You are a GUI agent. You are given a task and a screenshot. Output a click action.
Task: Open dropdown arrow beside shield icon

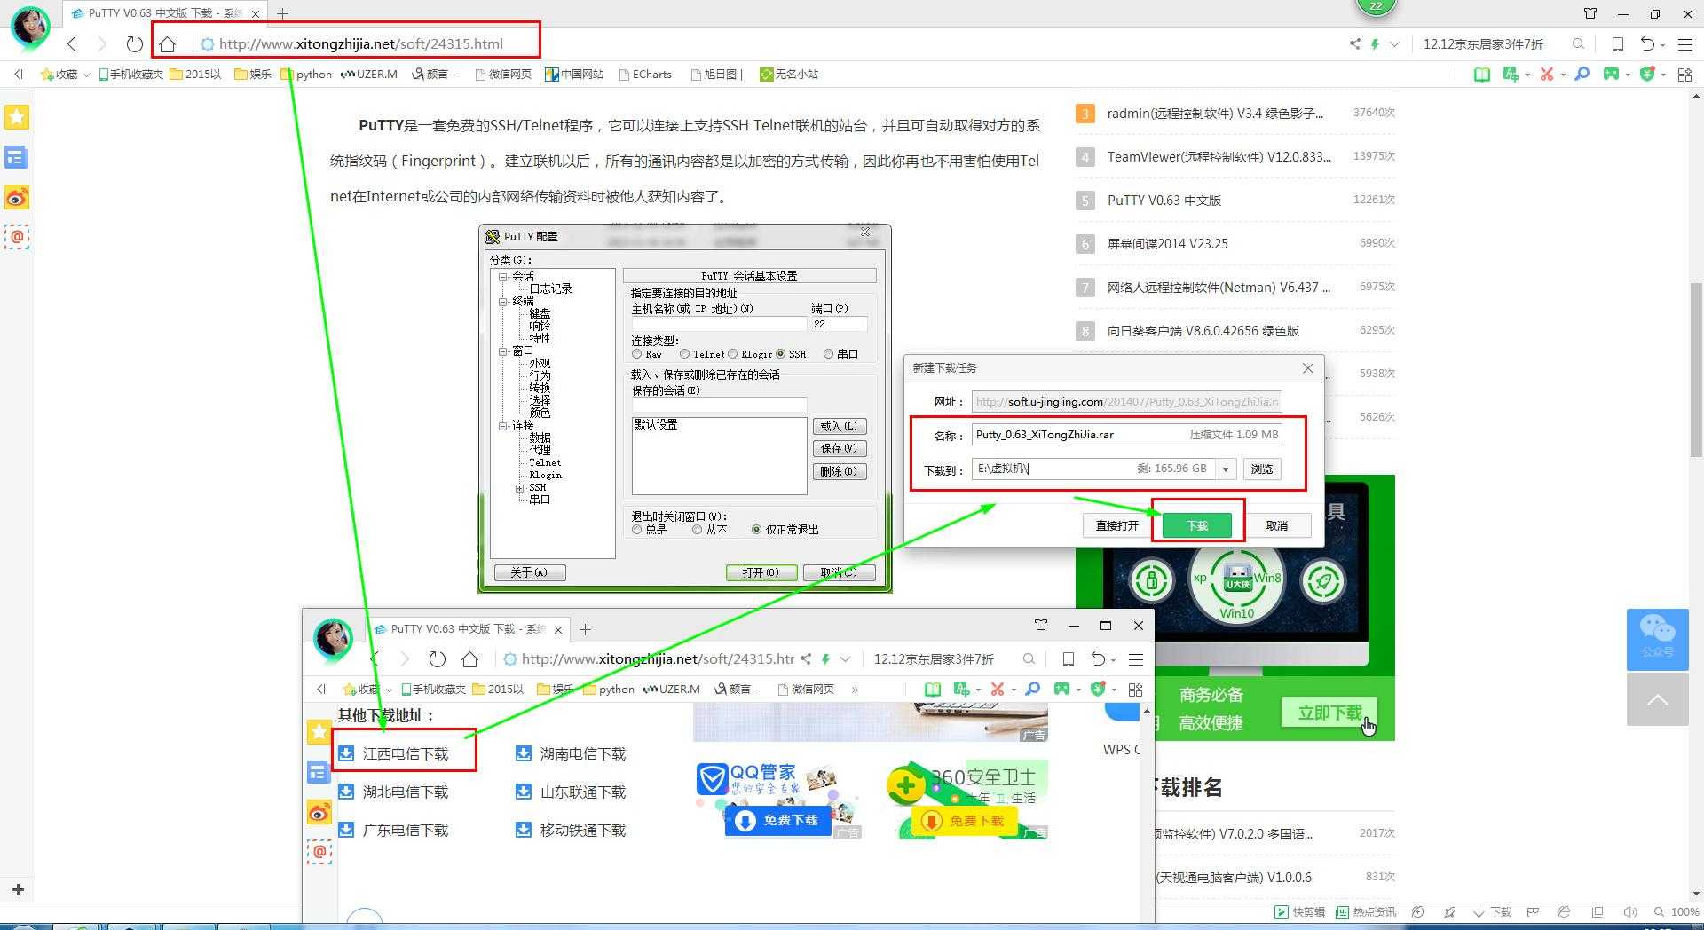tap(1663, 75)
